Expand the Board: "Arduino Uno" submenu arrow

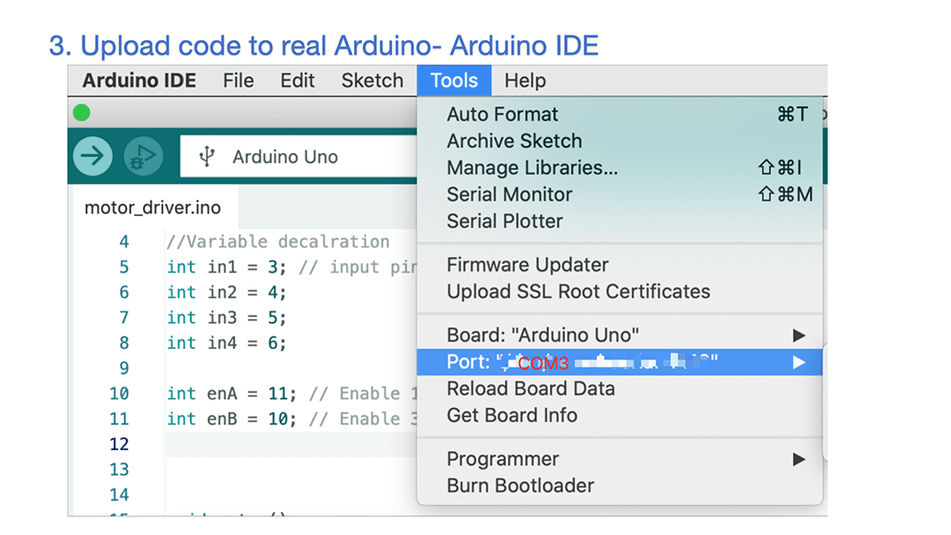(798, 336)
